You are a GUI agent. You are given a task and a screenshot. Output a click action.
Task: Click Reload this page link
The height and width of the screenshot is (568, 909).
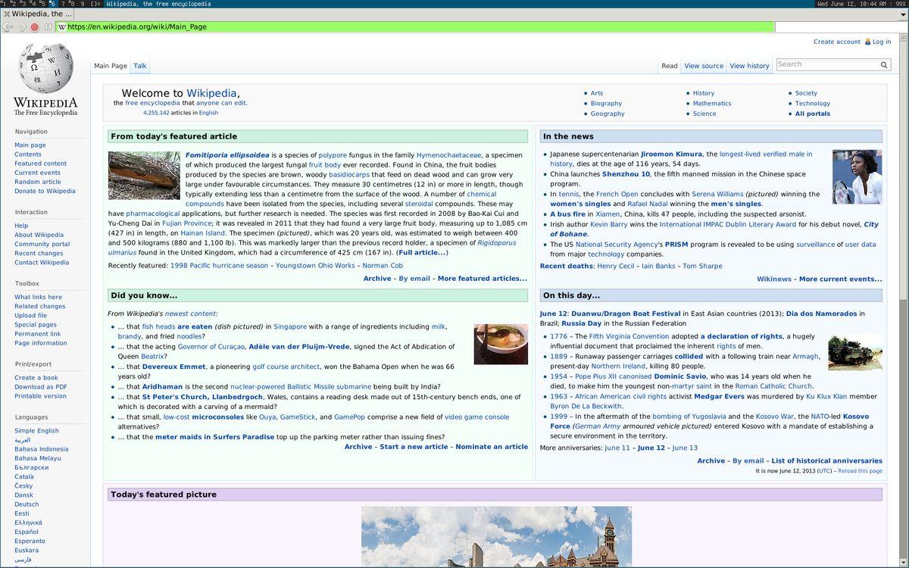(x=860, y=471)
